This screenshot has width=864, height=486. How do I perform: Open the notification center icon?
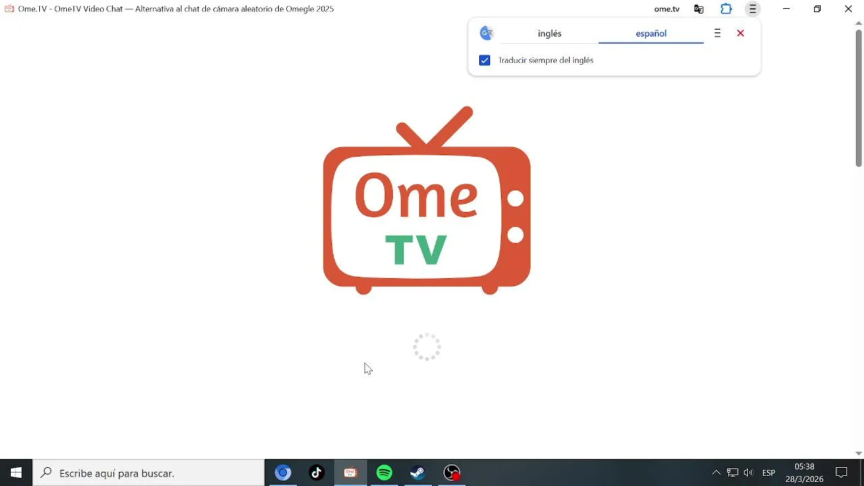(x=842, y=473)
